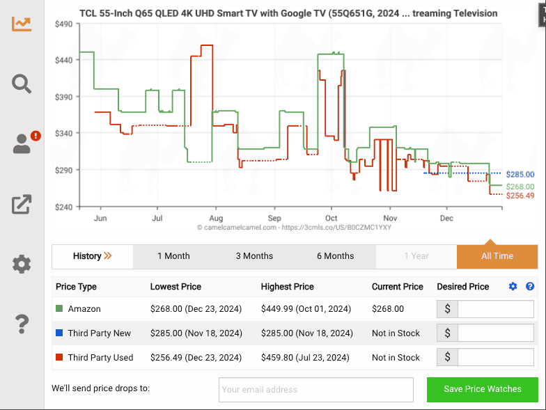Click the external link icon in sidebar
Viewport: 546px width, 410px height.
(22, 204)
